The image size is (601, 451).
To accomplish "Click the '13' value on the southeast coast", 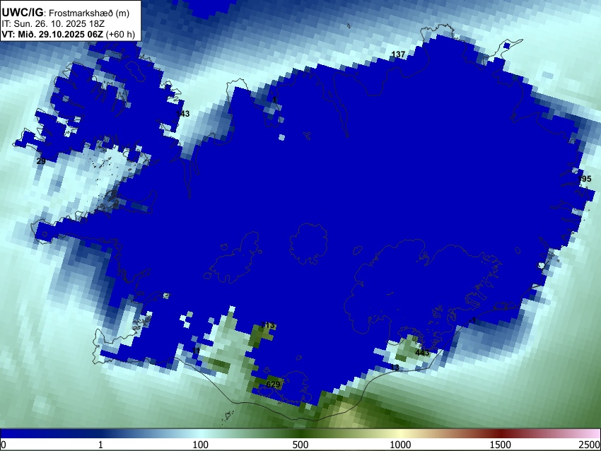I will (395, 368).
